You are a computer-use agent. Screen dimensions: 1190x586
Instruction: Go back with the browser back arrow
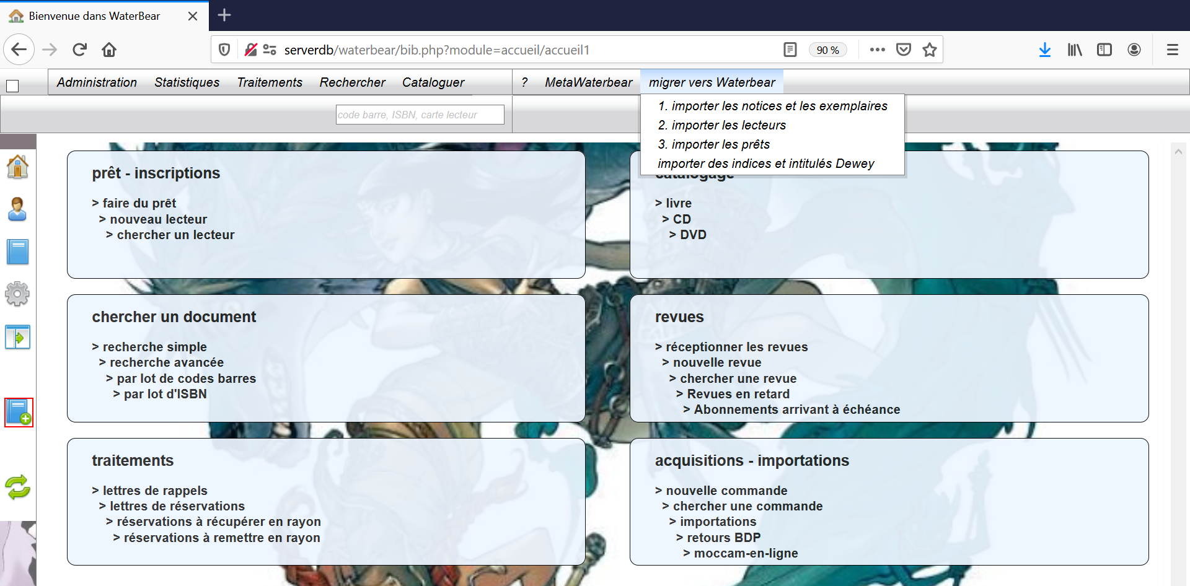[x=19, y=50]
